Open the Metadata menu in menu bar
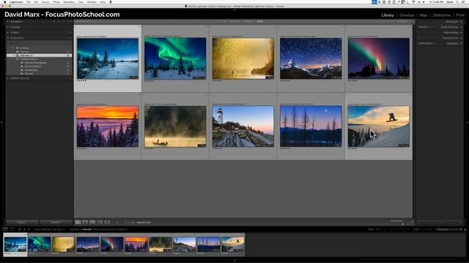 (69, 1)
